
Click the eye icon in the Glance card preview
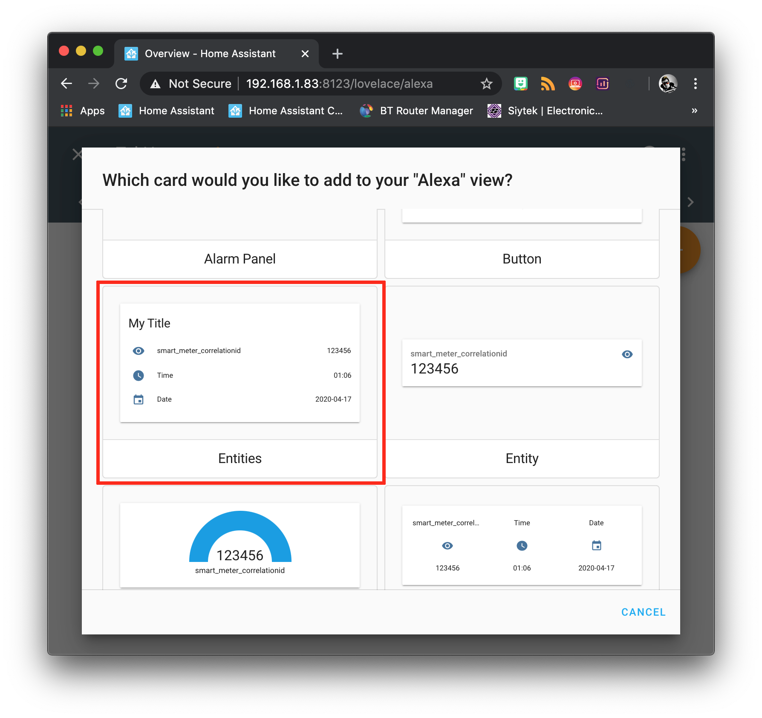click(447, 545)
